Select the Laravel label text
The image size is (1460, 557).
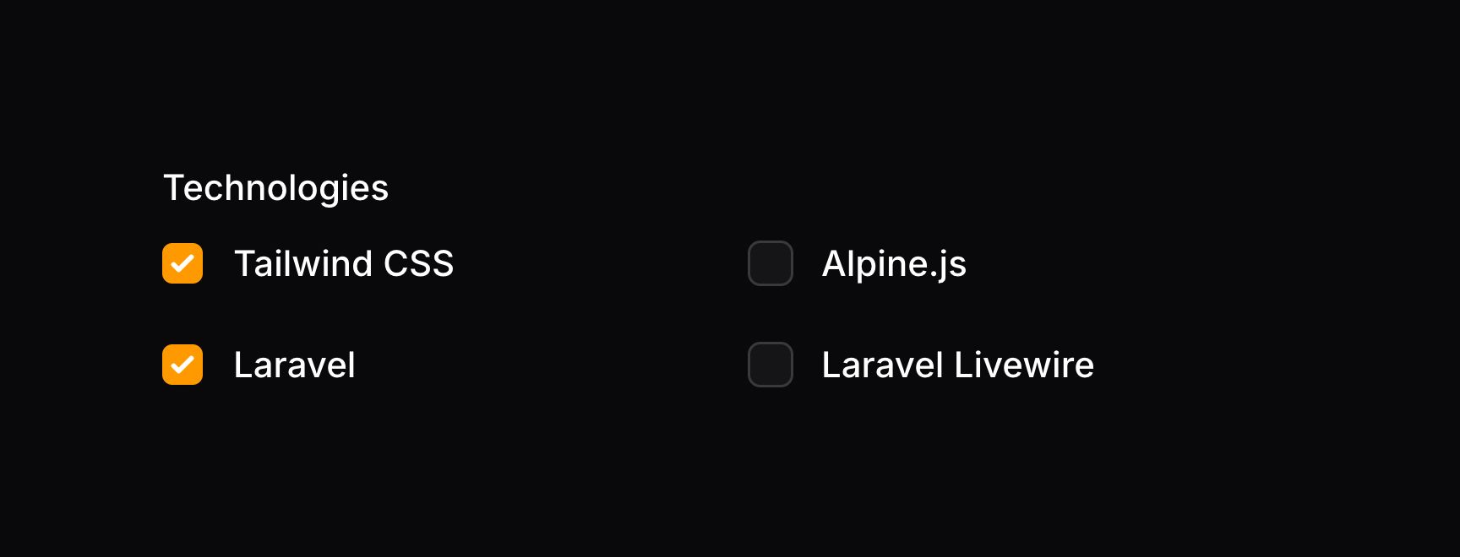point(293,365)
